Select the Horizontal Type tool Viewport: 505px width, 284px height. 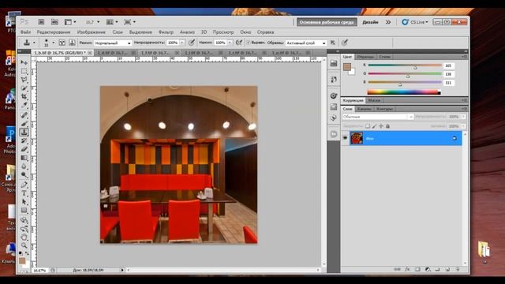(24, 193)
